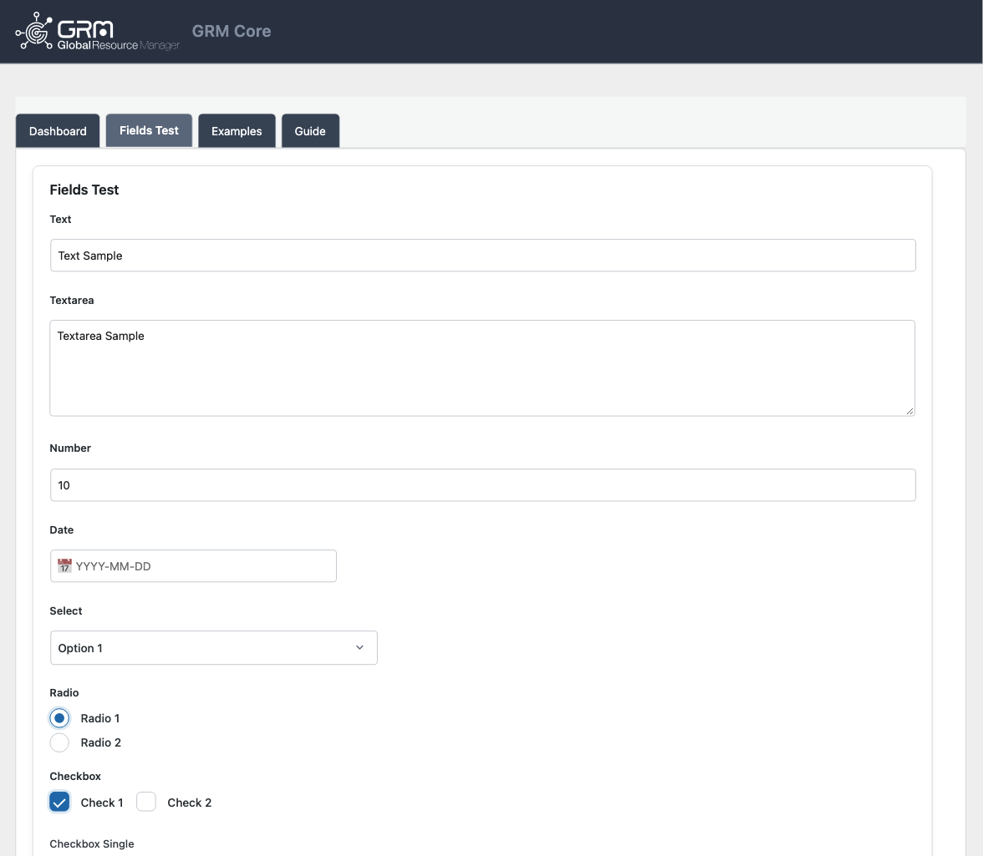This screenshot has height=856, width=983.
Task: Click the Fields Test section heading
Action: tap(84, 190)
